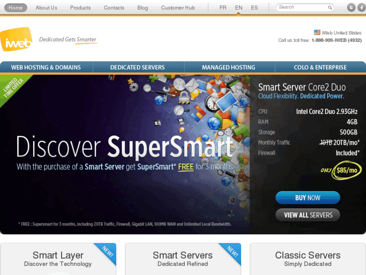Open the Smart Layer card
Image resolution: width=366 pixels, height=275 pixels.
click(58, 259)
